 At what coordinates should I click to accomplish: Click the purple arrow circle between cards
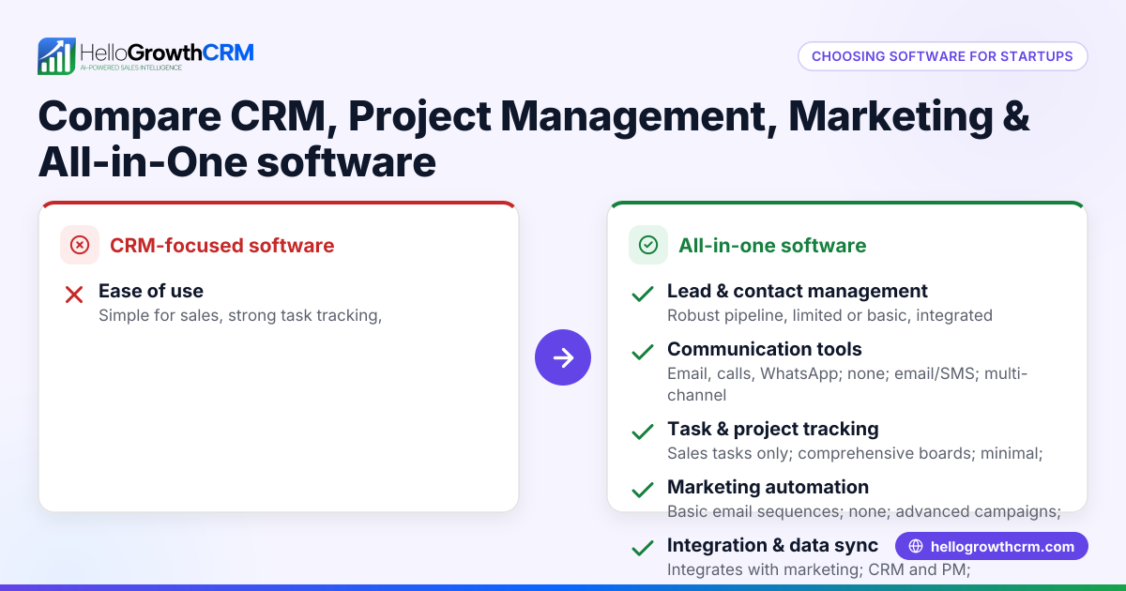563,357
